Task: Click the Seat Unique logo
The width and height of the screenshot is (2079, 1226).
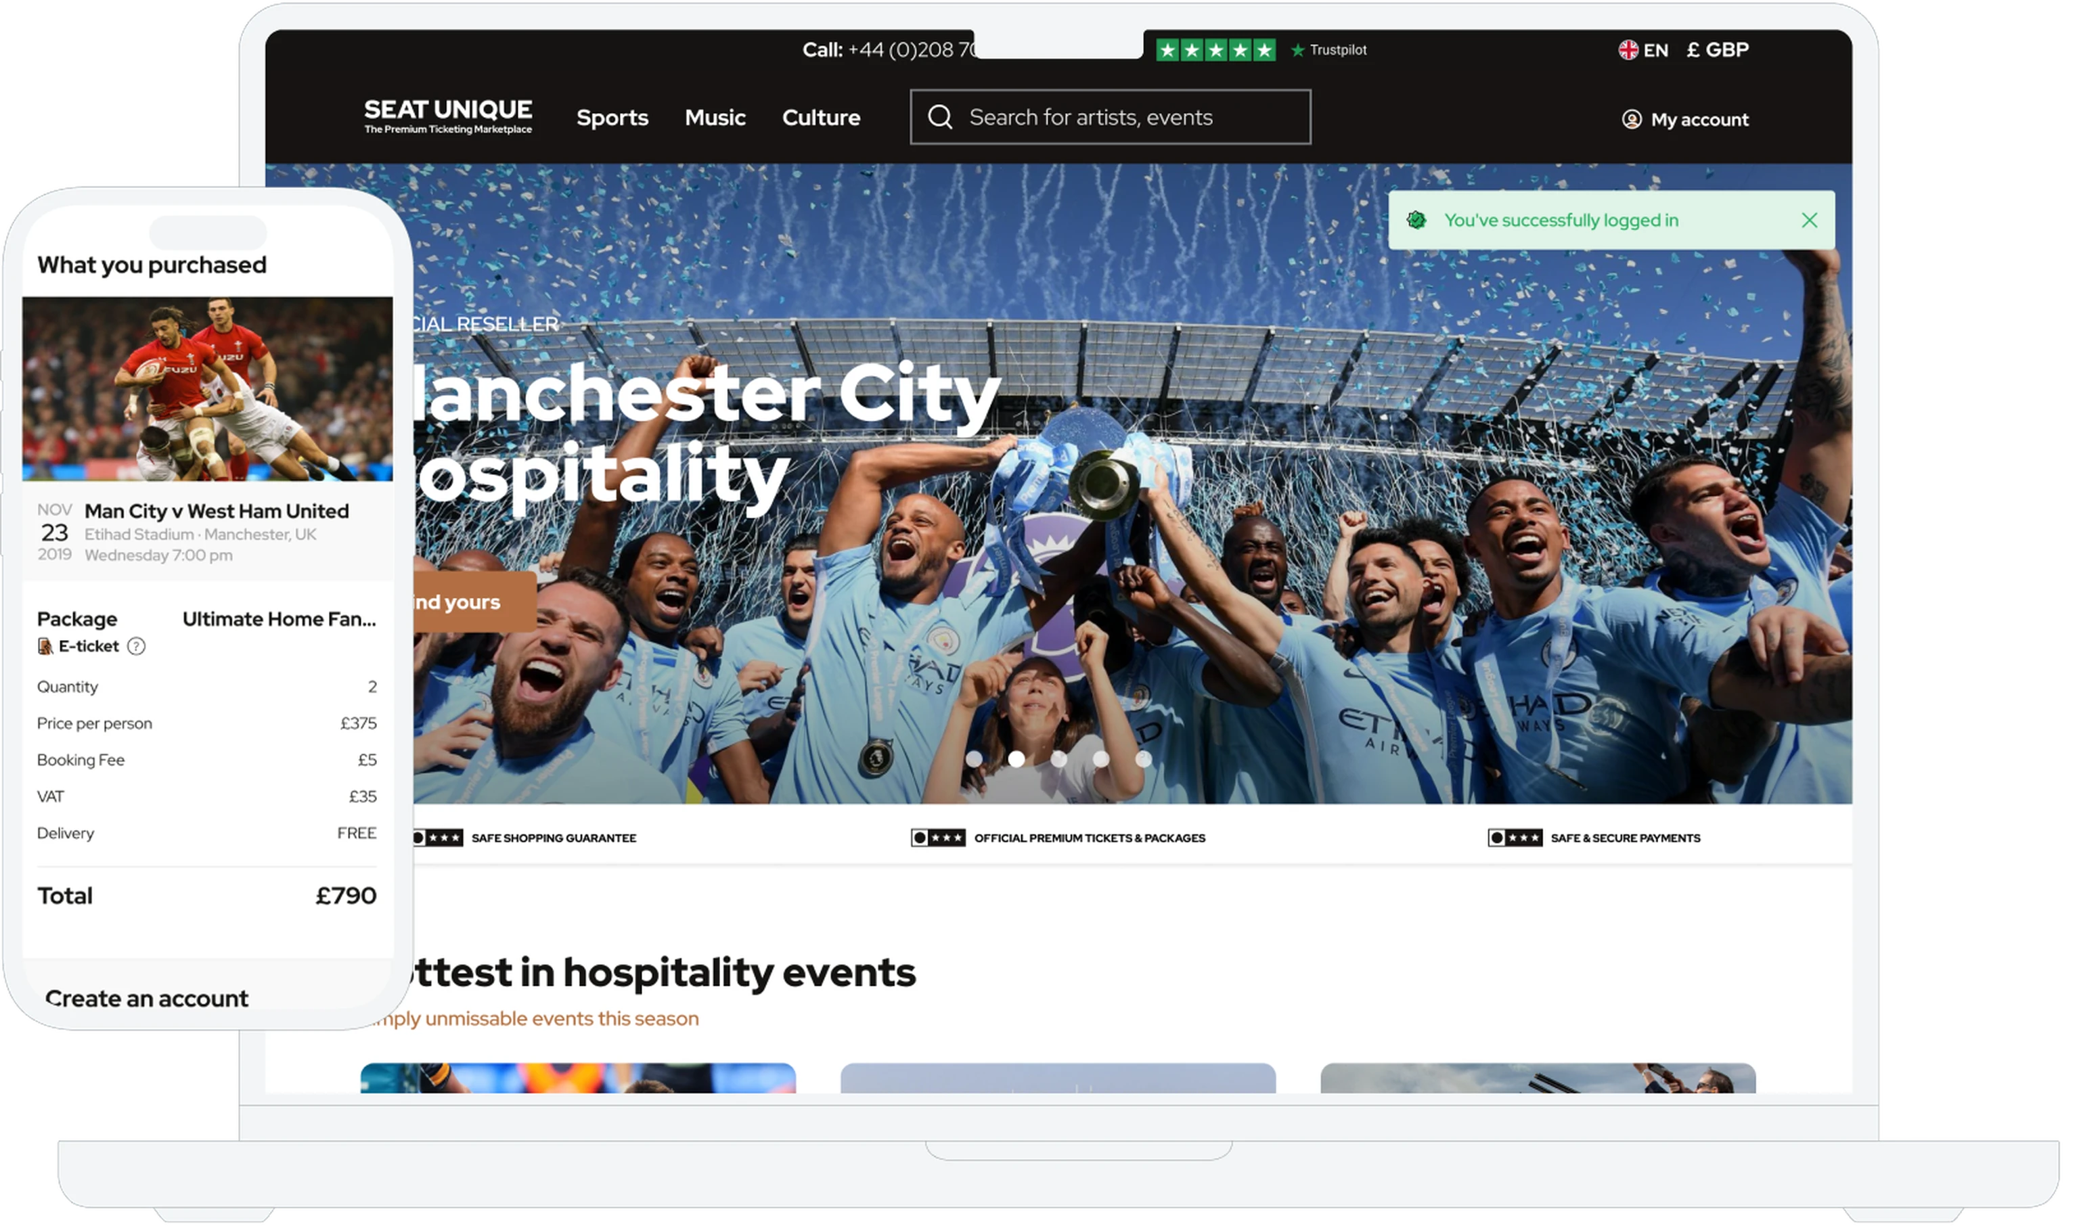Action: tap(449, 116)
